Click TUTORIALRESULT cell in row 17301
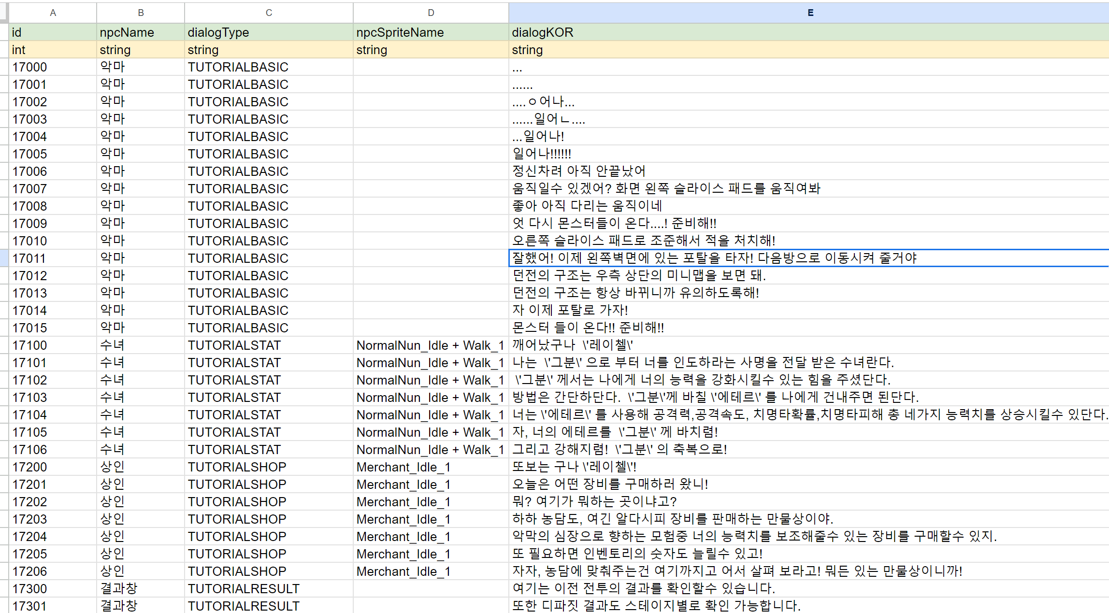The width and height of the screenshot is (1109, 613). (x=244, y=606)
